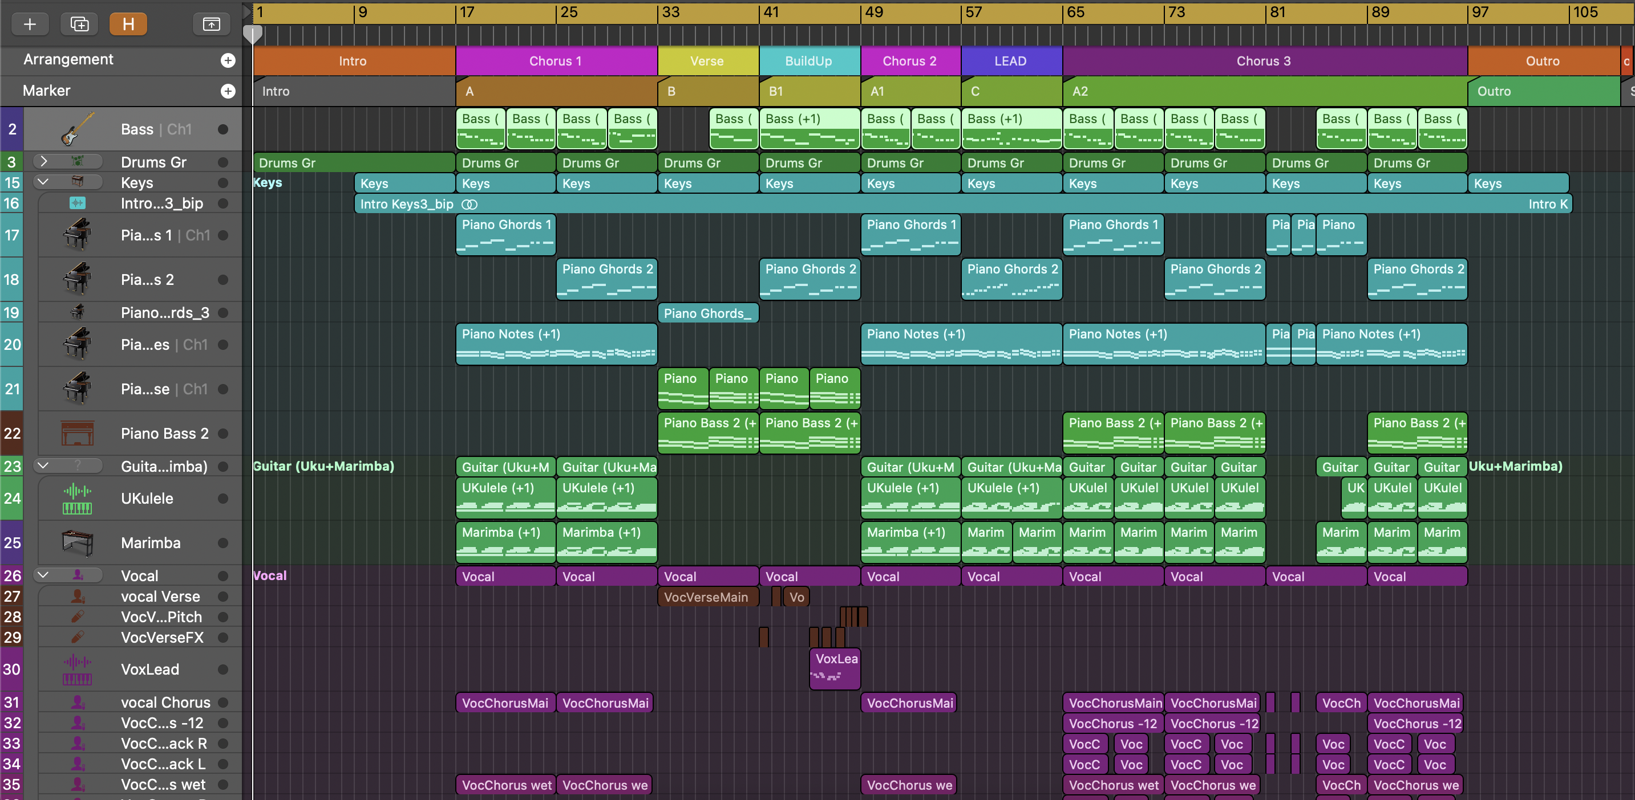Add a new arrangement marker with plus
1635x800 pixels.
click(x=228, y=60)
